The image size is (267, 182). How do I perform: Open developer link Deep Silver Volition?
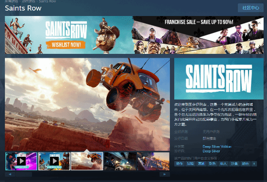217,147
